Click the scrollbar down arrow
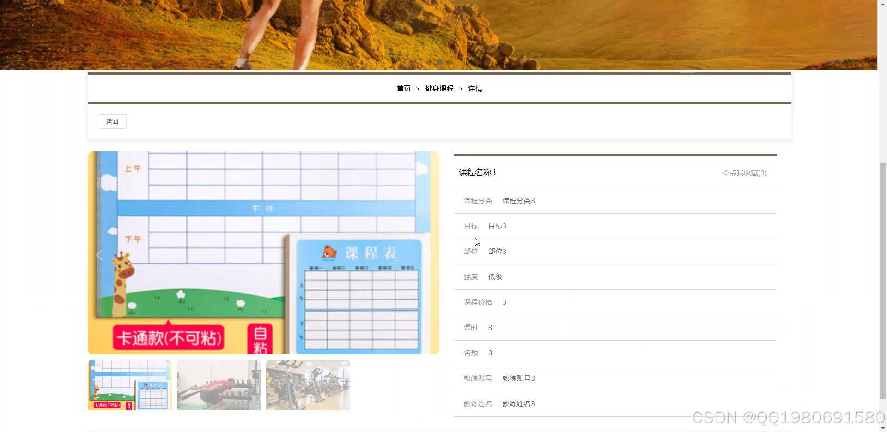The width and height of the screenshot is (887, 432). tap(883, 428)
